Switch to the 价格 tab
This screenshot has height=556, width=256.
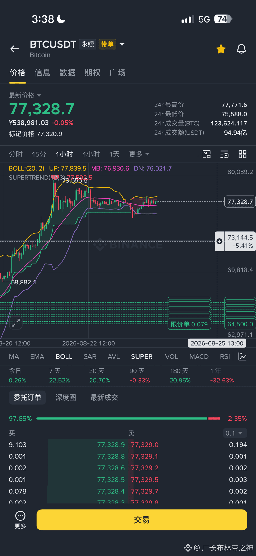(x=17, y=73)
